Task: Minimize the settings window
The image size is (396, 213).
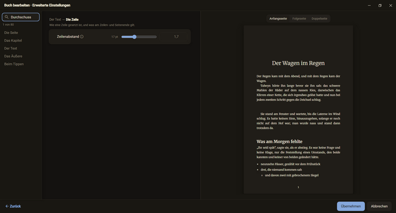Action: (369, 5)
